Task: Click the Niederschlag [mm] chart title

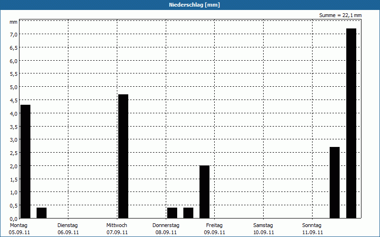Action: pyautogui.click(x=194, y=5)
